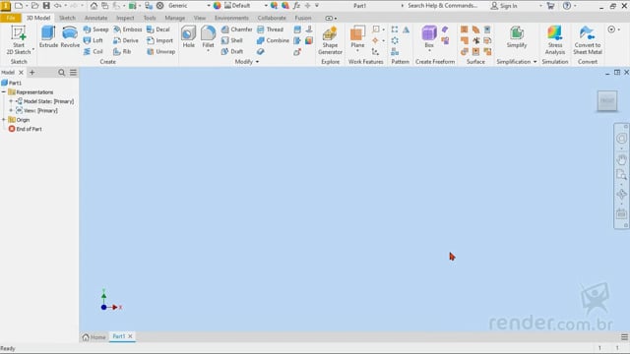
Task: Open the File menu
Action: click(x=11, y=18)
